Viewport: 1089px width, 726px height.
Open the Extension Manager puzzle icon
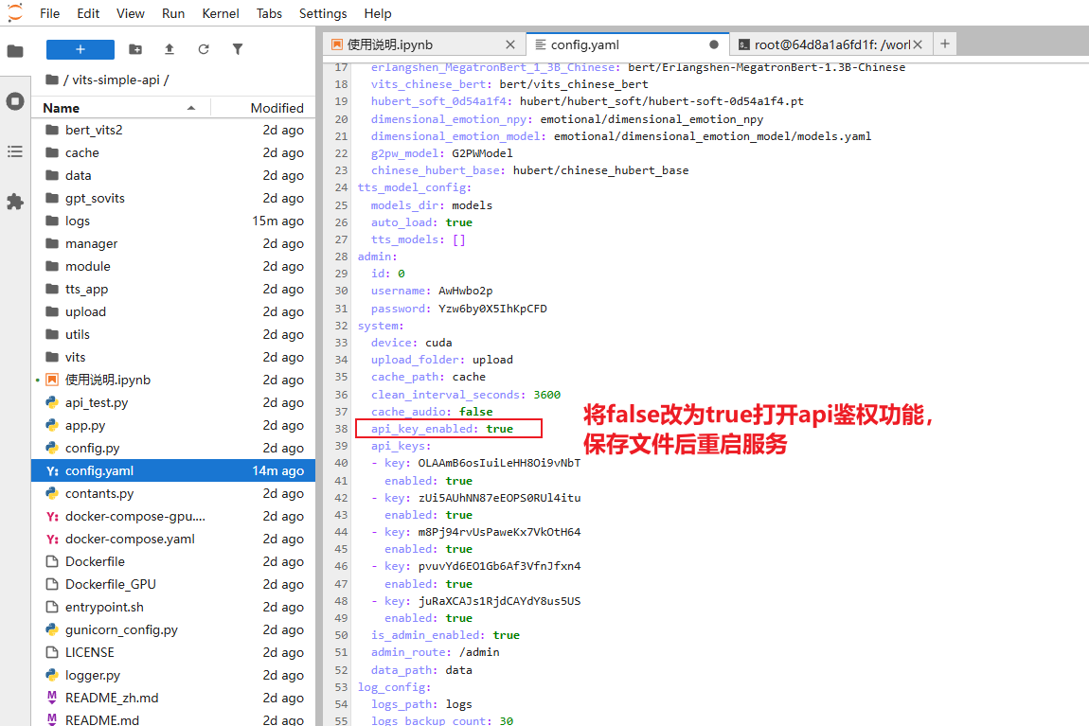click(14, 202)
